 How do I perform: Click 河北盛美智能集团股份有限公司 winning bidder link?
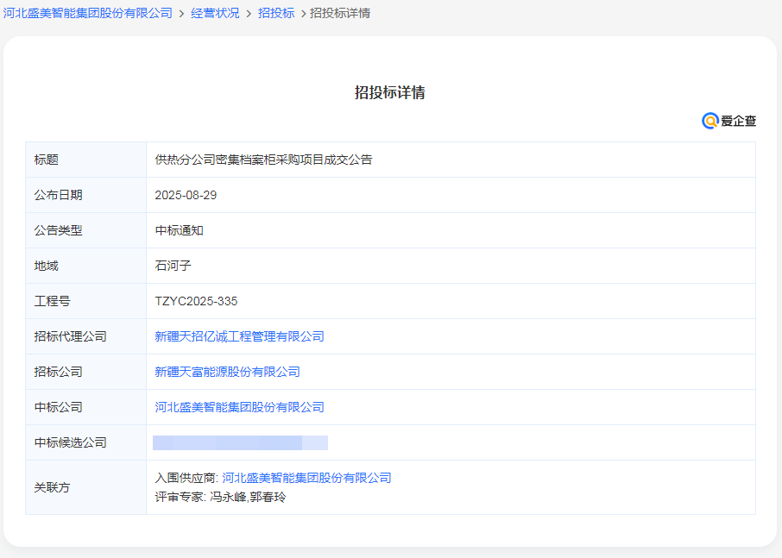pos(240,406)
